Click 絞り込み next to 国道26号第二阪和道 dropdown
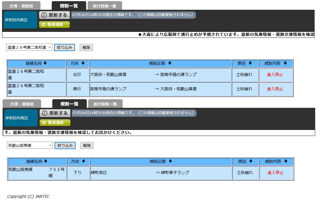The image size is (333, 203). (x=65, y=47)
